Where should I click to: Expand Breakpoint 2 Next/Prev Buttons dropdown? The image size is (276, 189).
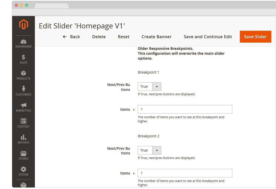(x=149, y=151)
